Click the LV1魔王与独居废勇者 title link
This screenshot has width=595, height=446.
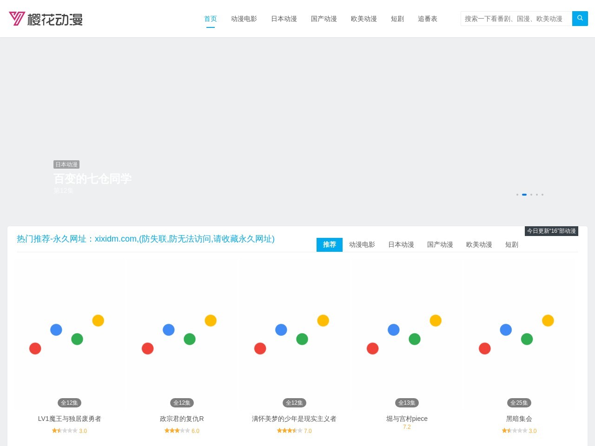[70, 419]
